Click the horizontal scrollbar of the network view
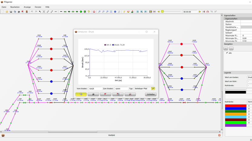Screen dimensions: 252x141 [73, 132]
